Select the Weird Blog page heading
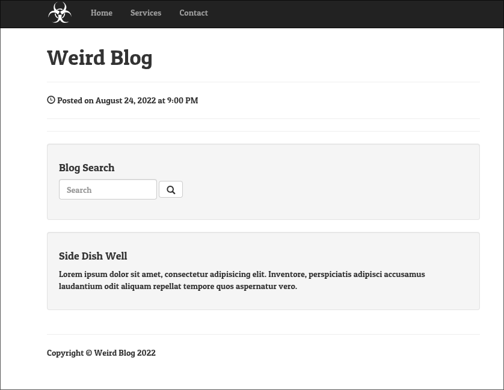Viewport: 504px width, 390px height. pos(100,58)
